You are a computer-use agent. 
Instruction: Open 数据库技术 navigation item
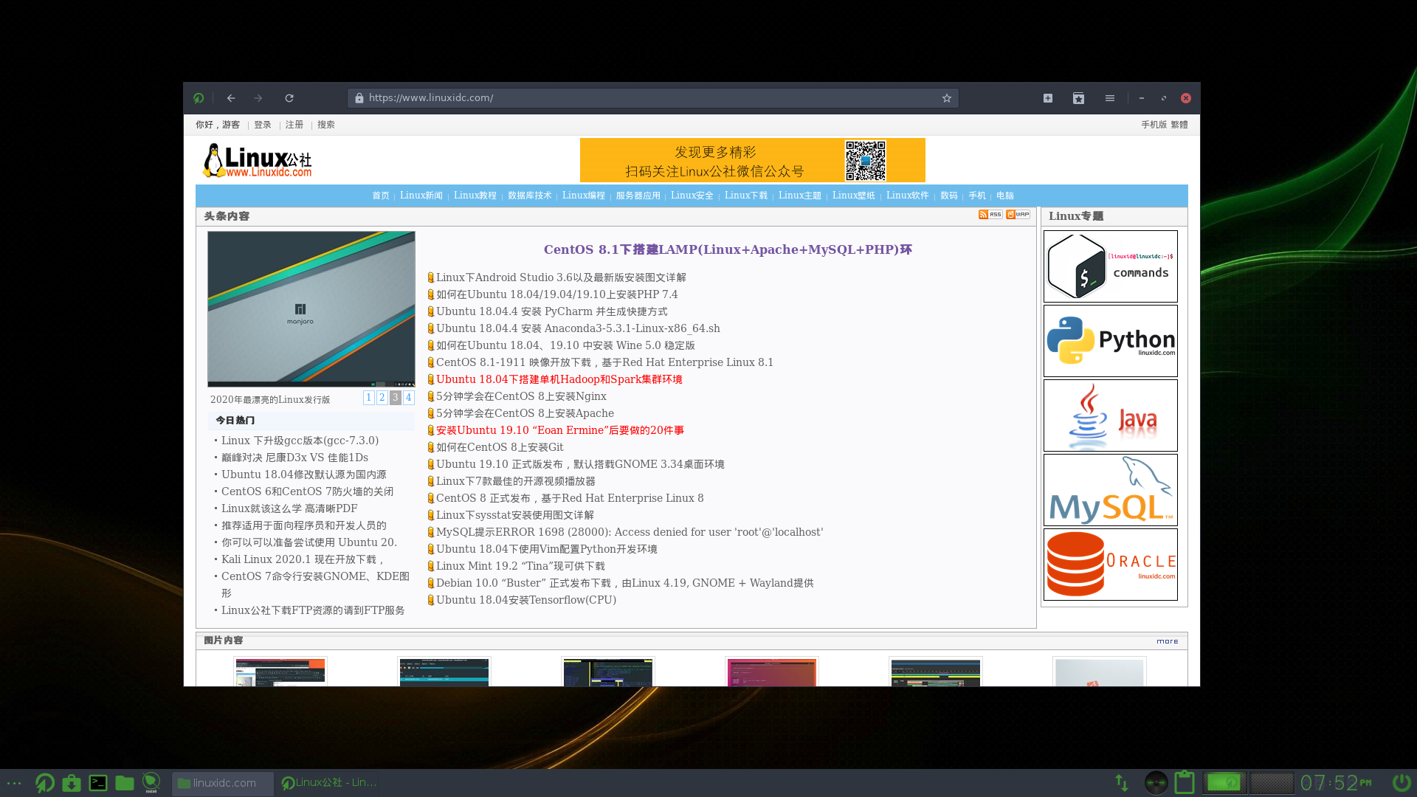click(x=530, y=196)
